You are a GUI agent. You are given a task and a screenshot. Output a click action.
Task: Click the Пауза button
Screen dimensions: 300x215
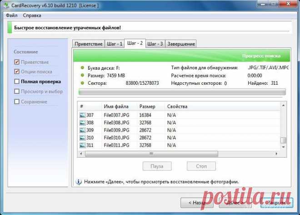pos(157,166)
